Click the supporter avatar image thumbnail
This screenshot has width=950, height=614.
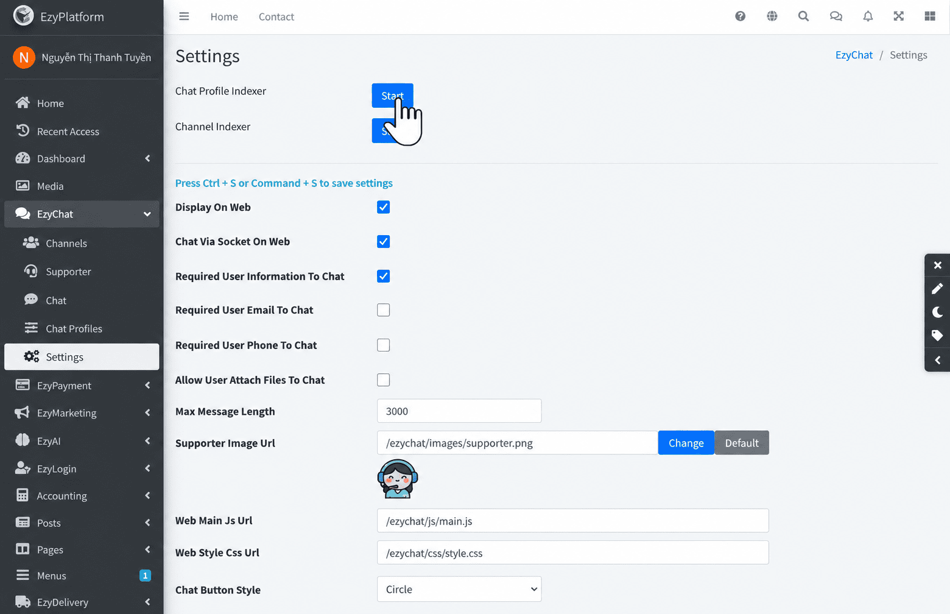pos(398,479)
